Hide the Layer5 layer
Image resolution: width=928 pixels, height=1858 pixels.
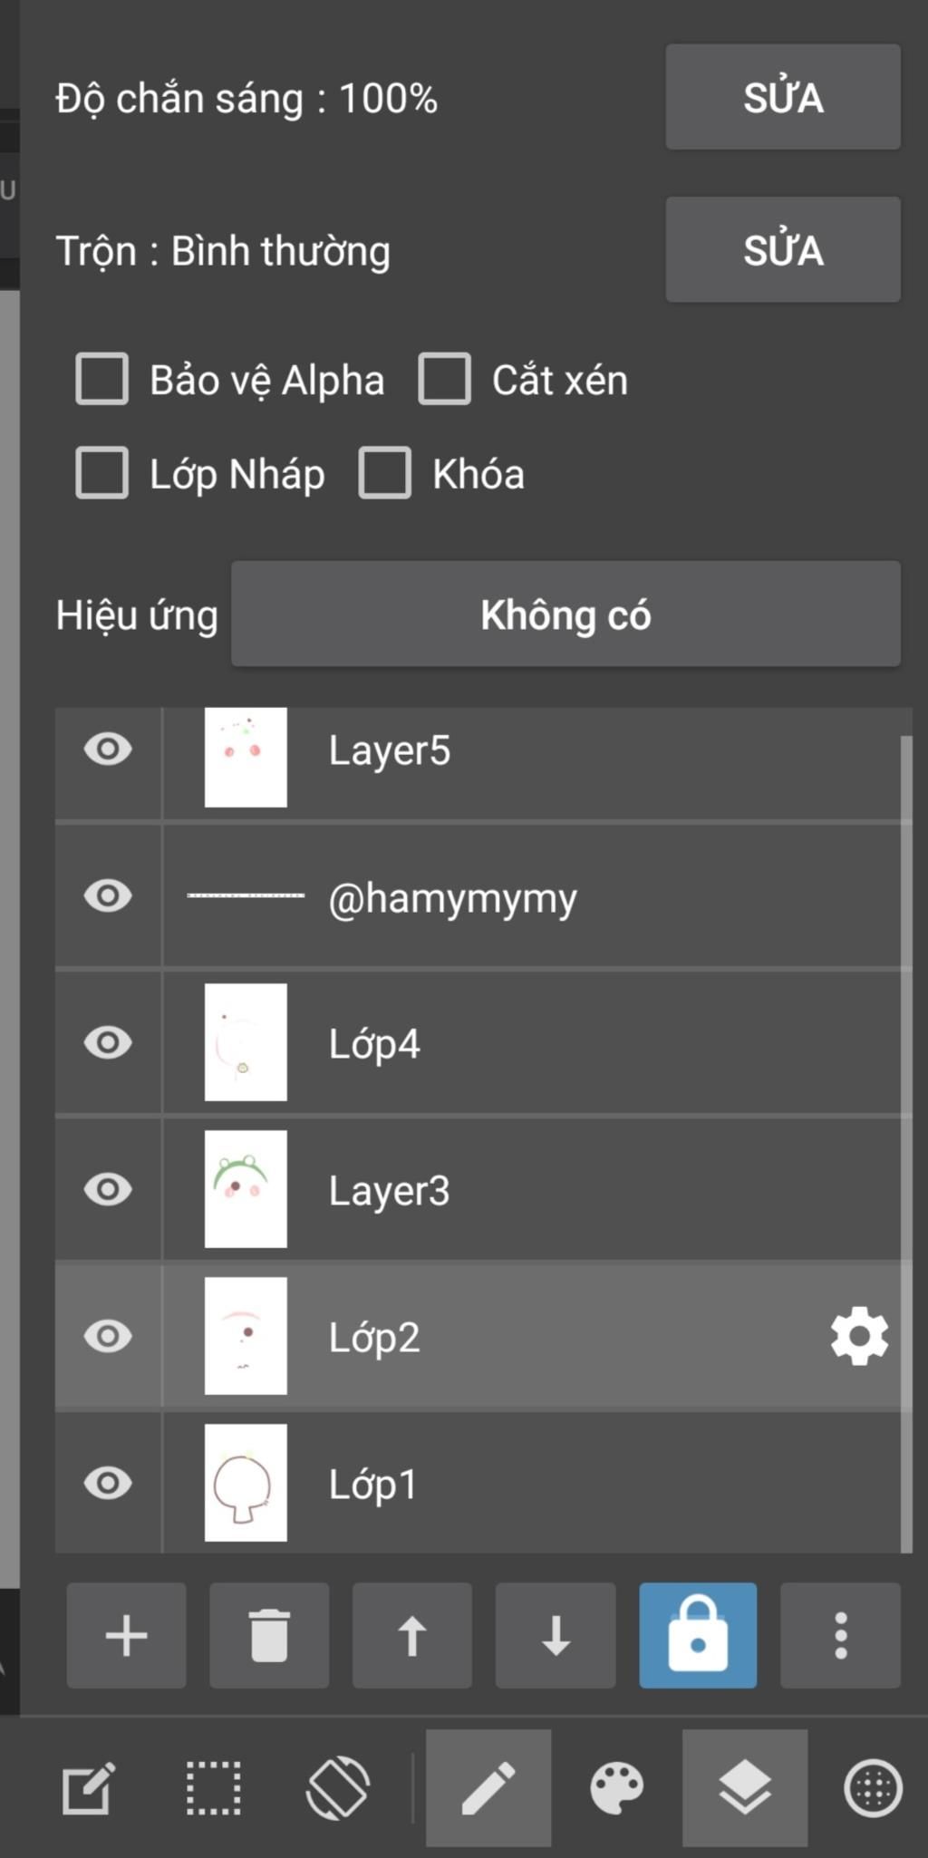click(108, 750)
